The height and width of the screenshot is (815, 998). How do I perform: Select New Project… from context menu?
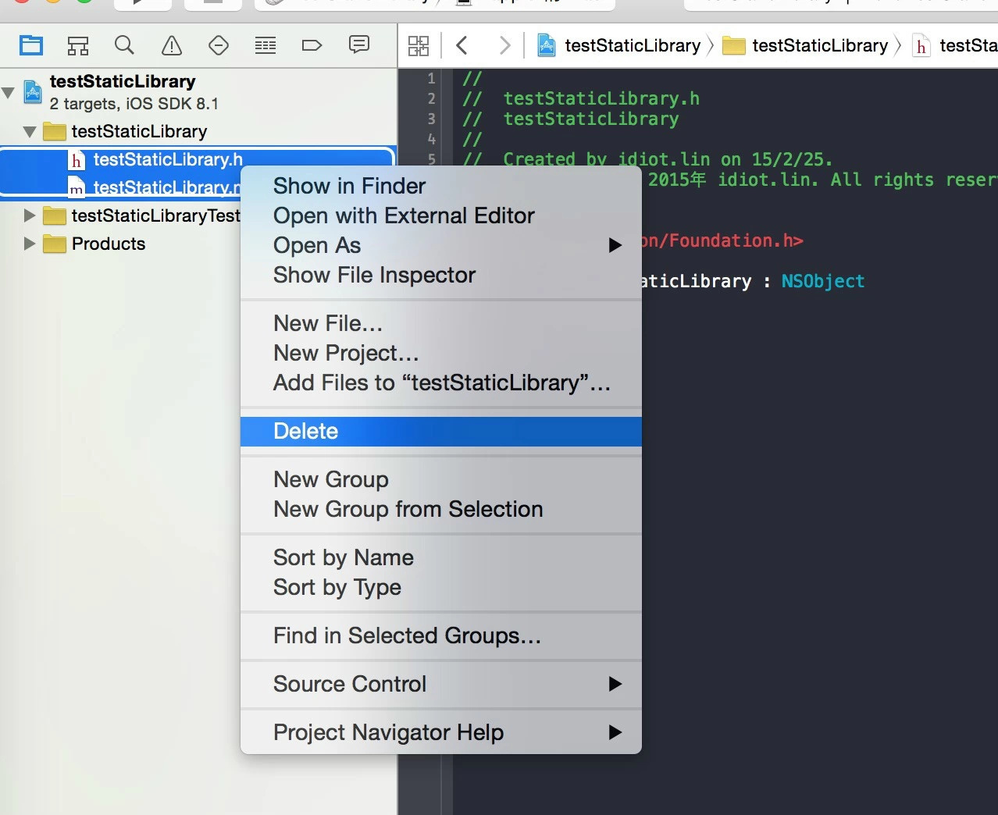coord(441,353)
